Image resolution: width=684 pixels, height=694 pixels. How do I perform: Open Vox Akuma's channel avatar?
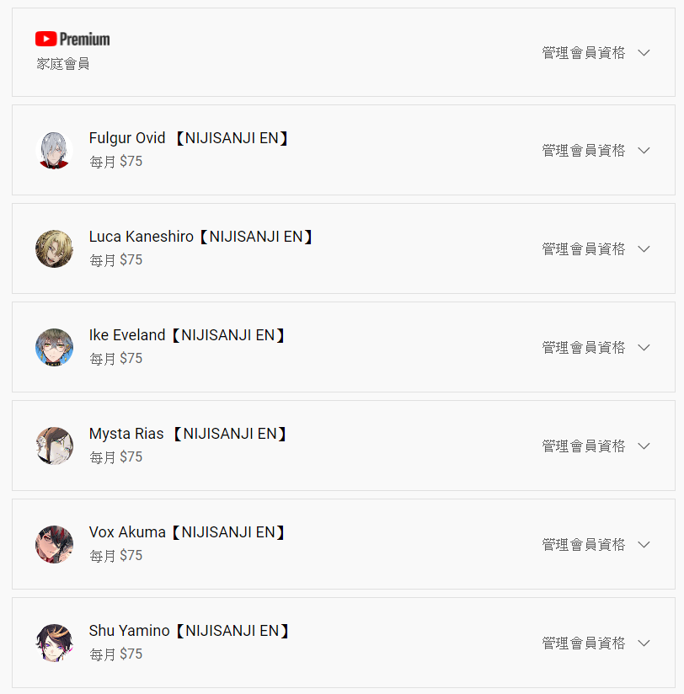[54, 544]
